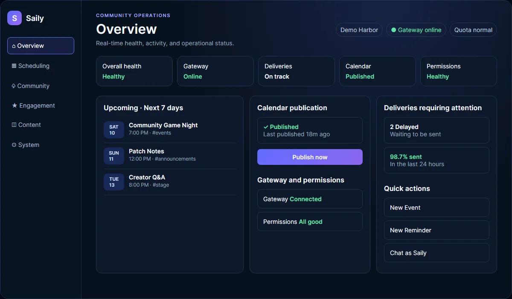Click the Gateway Connected row
This screenshot has height=299, width=512.
click(x=310, y=199)
